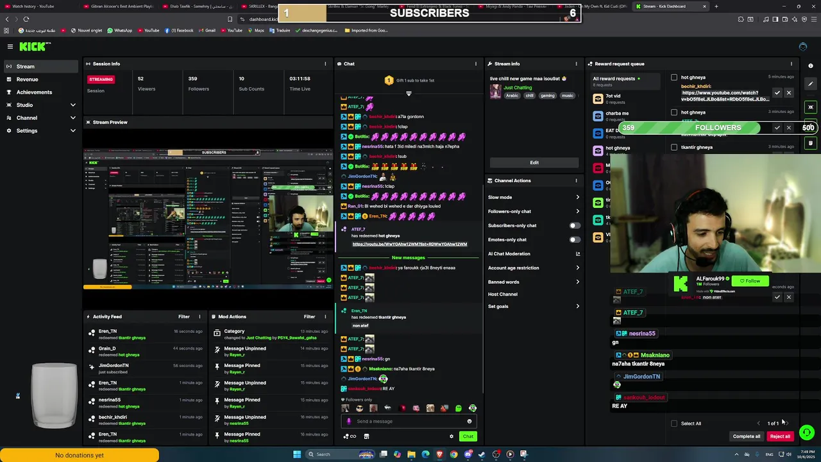Select Revenue in left sidebar
This screenshot has height=462, width=821.
[x=40, y=79]
